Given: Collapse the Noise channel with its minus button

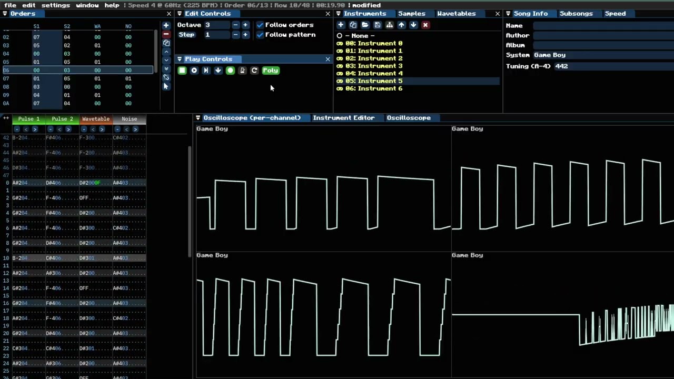Looking at the screenshot, I should [x=117, y=129].
